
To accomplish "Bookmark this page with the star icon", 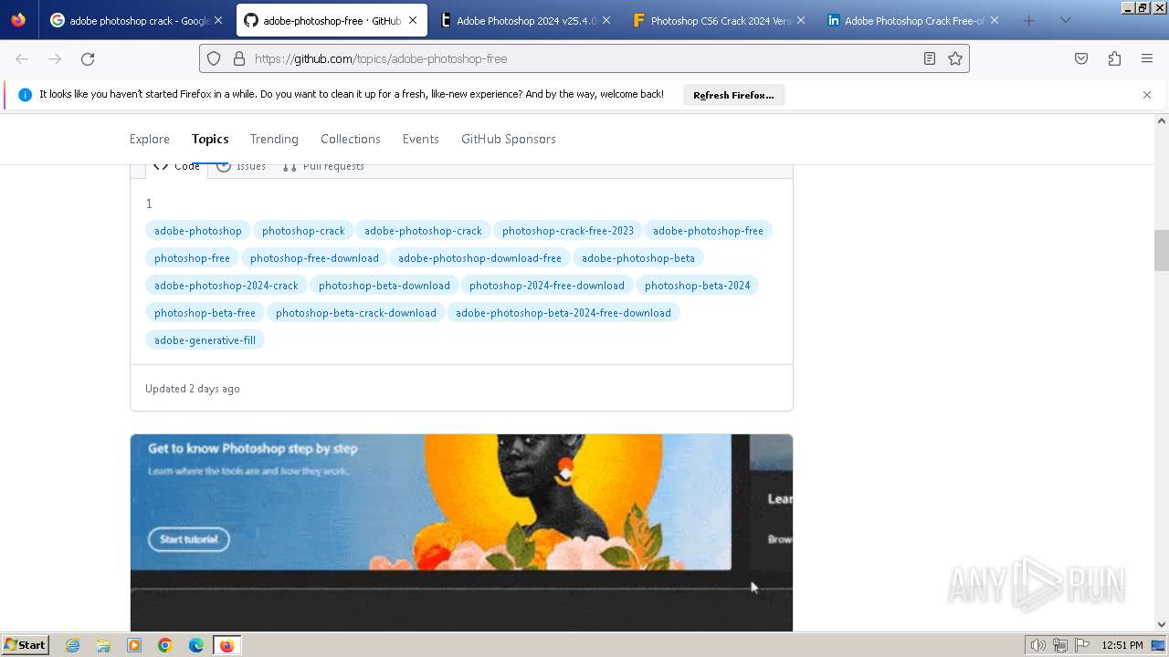I will tap(955, 58).
